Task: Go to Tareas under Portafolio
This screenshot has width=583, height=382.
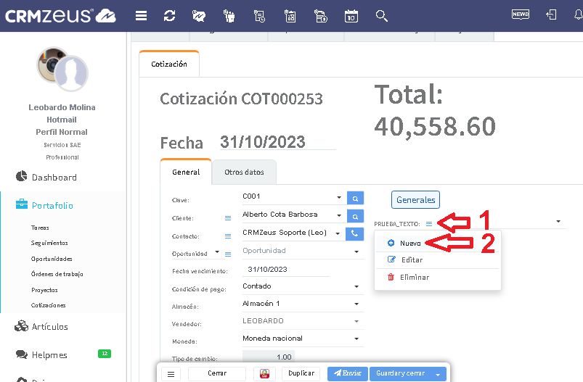Action: 40,228
